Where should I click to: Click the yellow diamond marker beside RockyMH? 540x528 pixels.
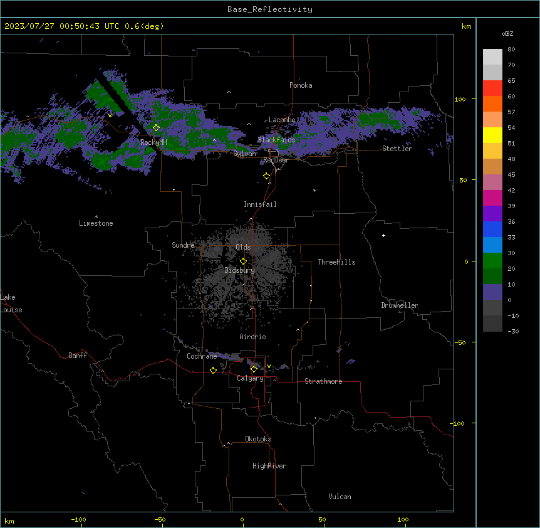[x=156, y=127]
